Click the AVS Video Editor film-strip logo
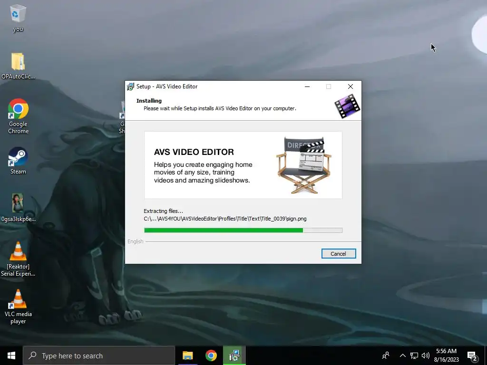The width and height of the screenshot is (487, 365). [x=347, y=106]
